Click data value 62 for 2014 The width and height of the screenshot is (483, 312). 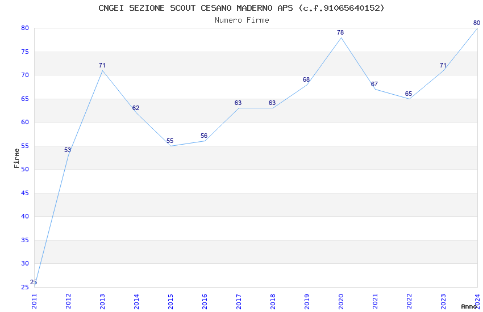[136, 108]
